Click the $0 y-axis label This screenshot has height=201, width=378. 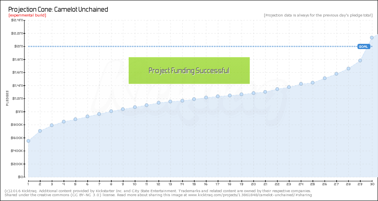(21, 177)
